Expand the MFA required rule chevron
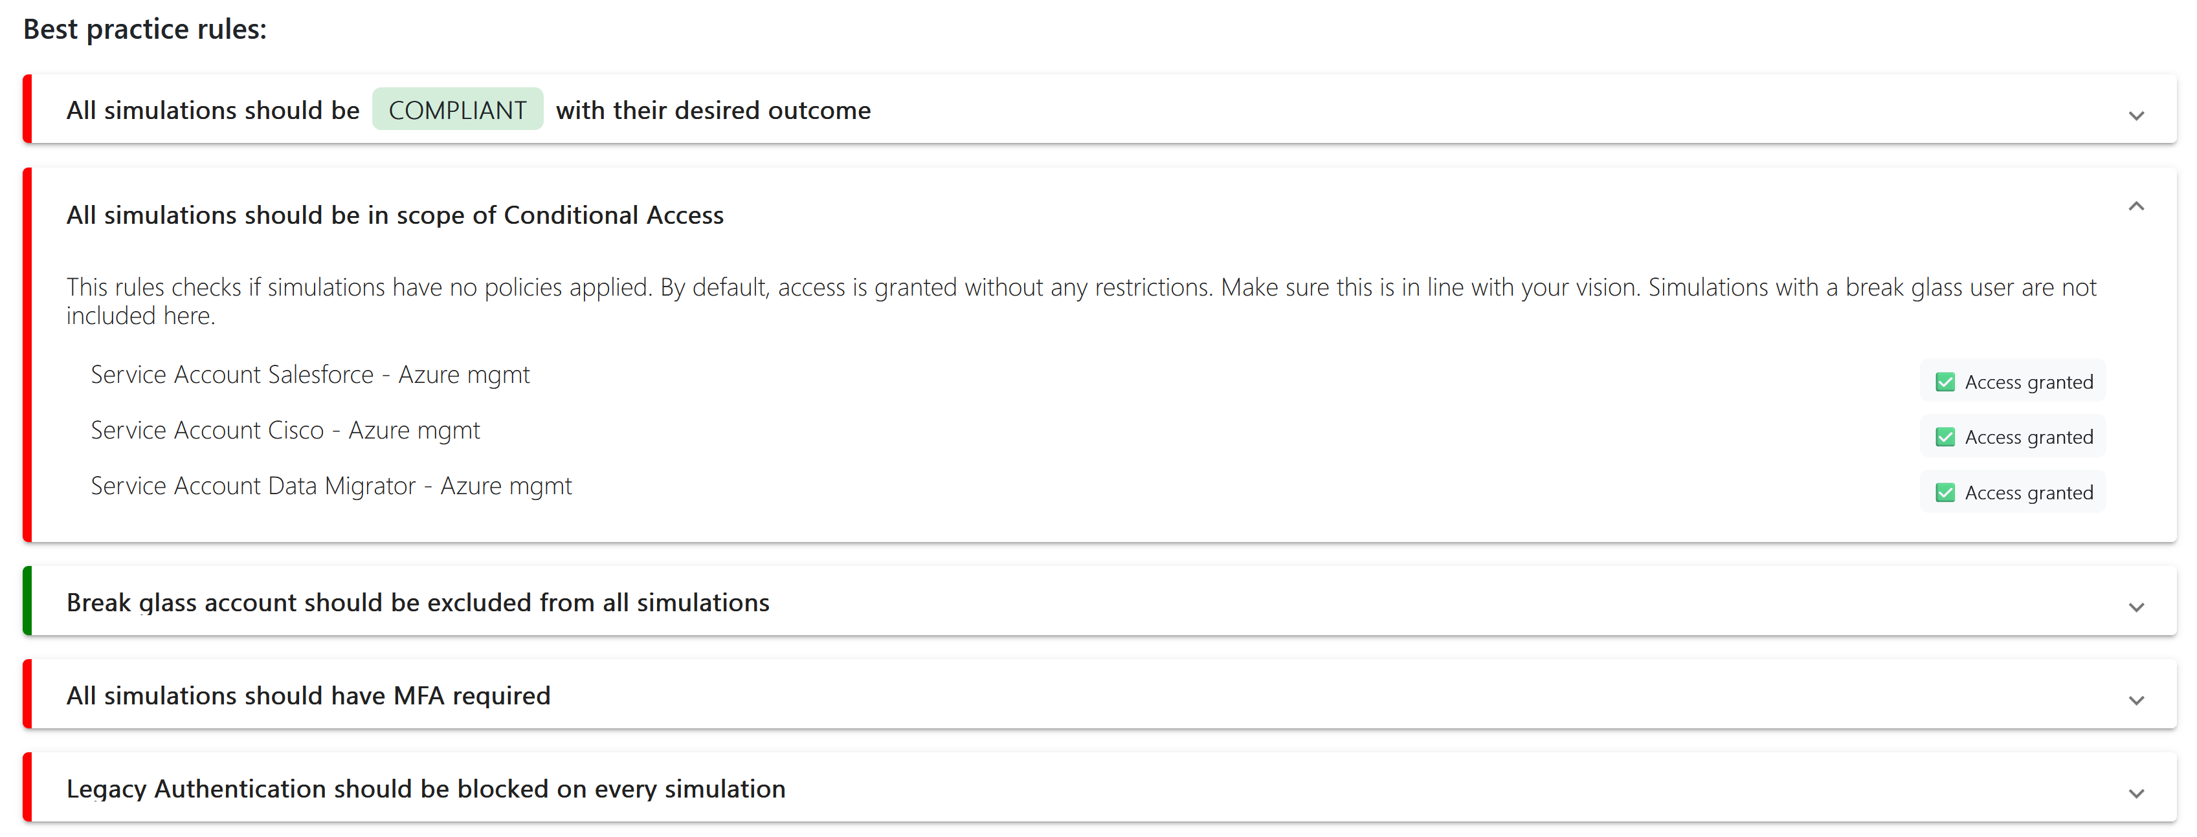This screenshot has width=2197, height=837. pyautogui.click(x=2136, y=700)
